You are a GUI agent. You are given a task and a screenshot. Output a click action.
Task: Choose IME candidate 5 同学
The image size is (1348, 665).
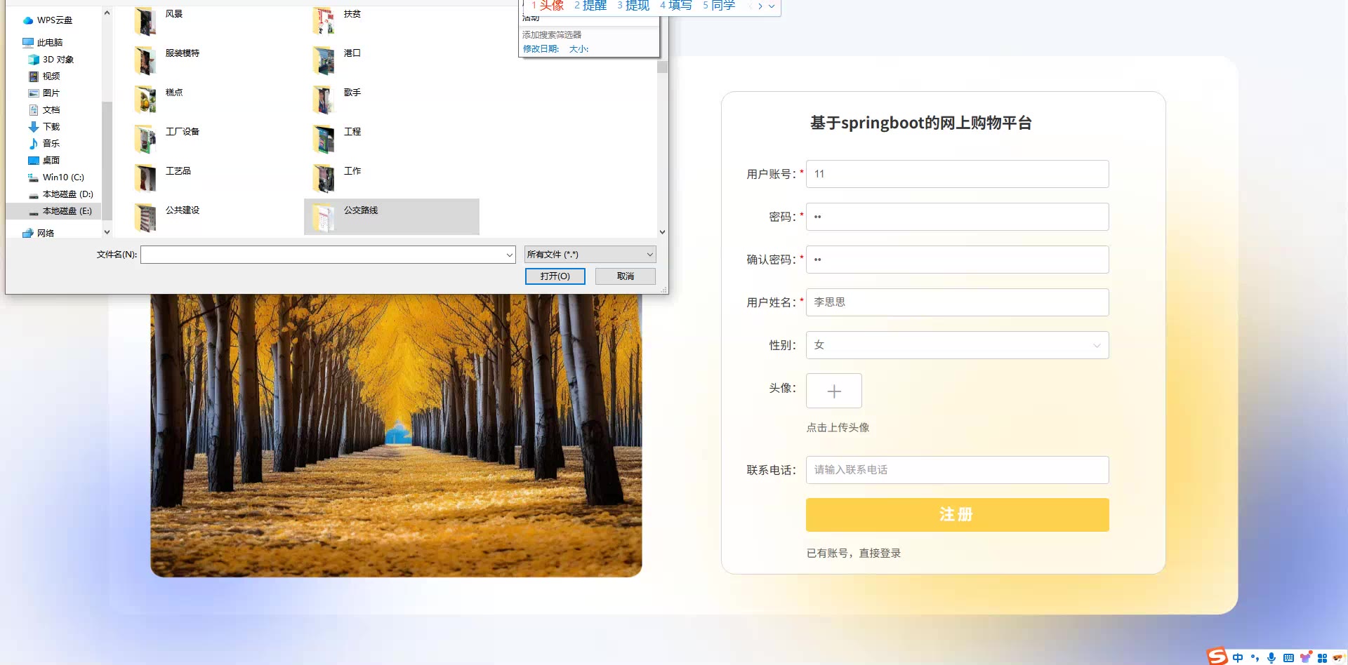719,6
